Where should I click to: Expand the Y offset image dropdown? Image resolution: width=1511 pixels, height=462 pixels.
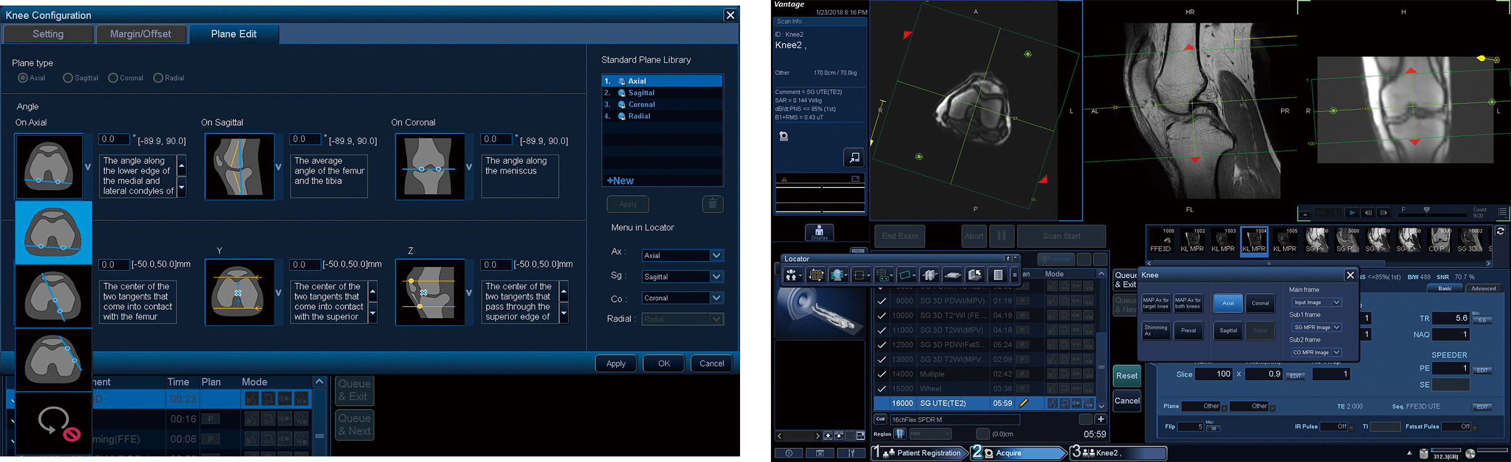pyautogui.click(x=279, y=293)
